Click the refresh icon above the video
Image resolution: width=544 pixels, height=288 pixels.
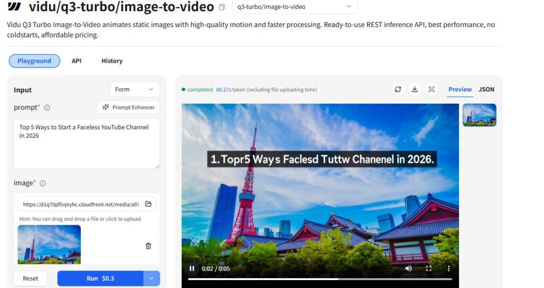pyautogui.click(x=397, y=89)
